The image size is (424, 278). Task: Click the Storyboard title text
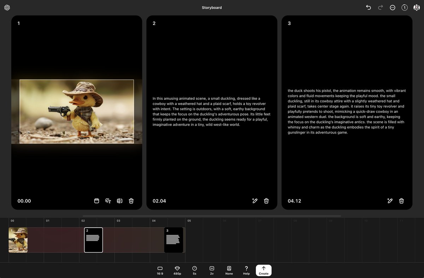coord(212,7)
